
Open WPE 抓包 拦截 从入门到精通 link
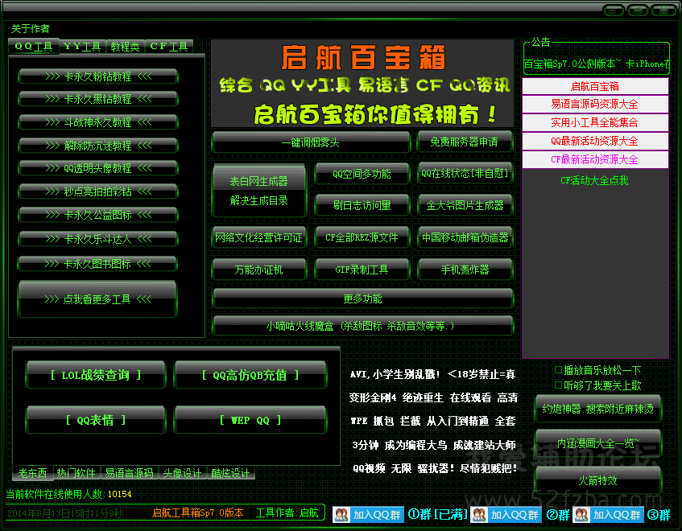coord(432,421)
